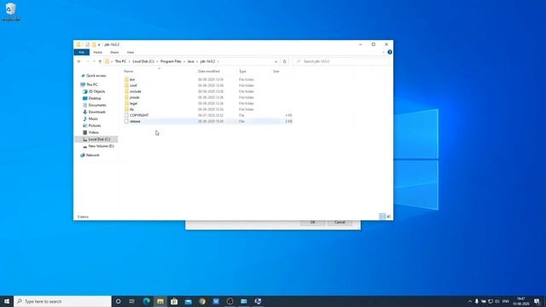Open the bin folder
The width and height of the screenshot is (546, 307).
click(x=132, y=79)
